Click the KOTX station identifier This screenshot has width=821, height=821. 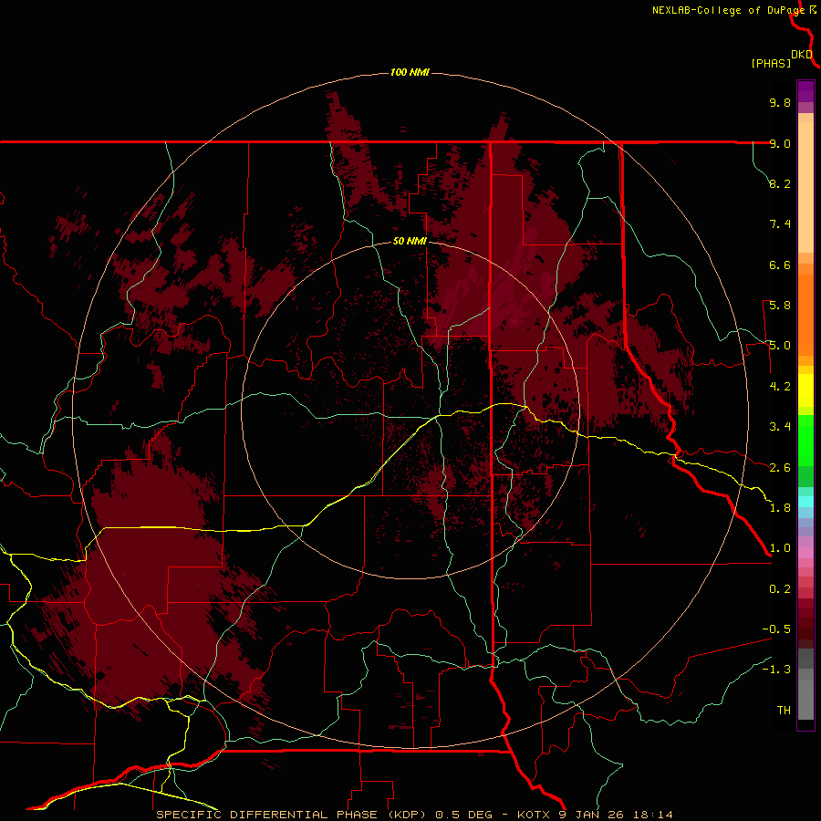(x=534, y=815)
